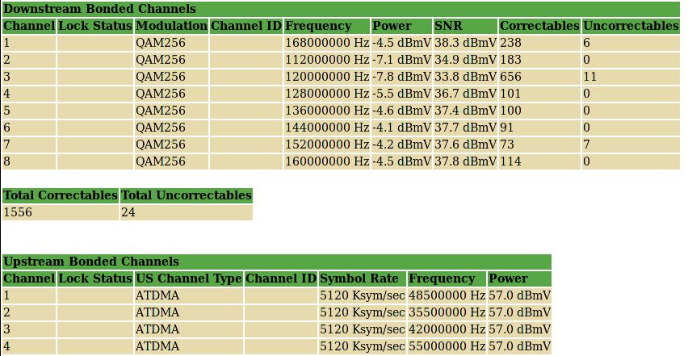Viewport: 688px width, 356px height.
Task: Click the 37.4 dBmV SNR value
Action: click(x=466, y=111)
